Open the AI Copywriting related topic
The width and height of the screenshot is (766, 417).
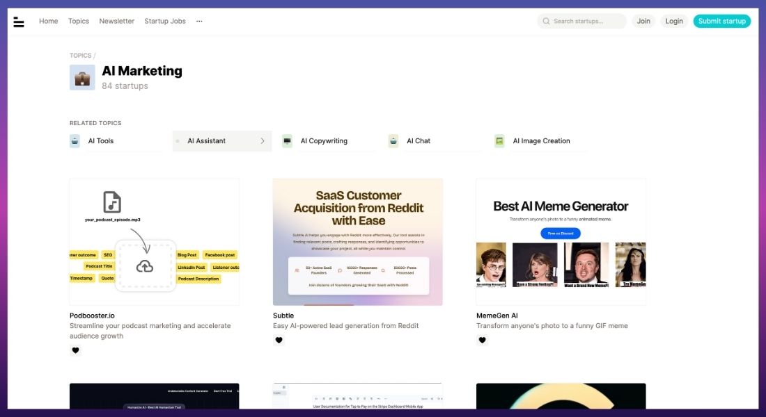tap(328, 141)
